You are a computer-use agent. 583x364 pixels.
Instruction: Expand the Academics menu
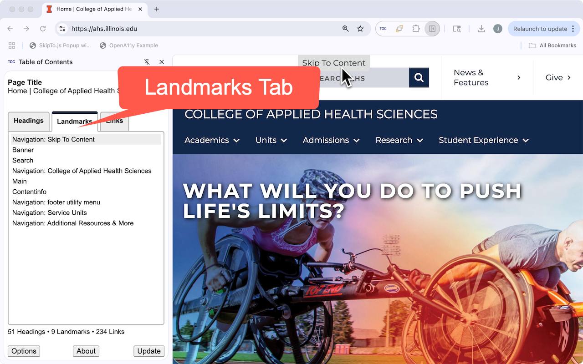(x=212, y=140)
